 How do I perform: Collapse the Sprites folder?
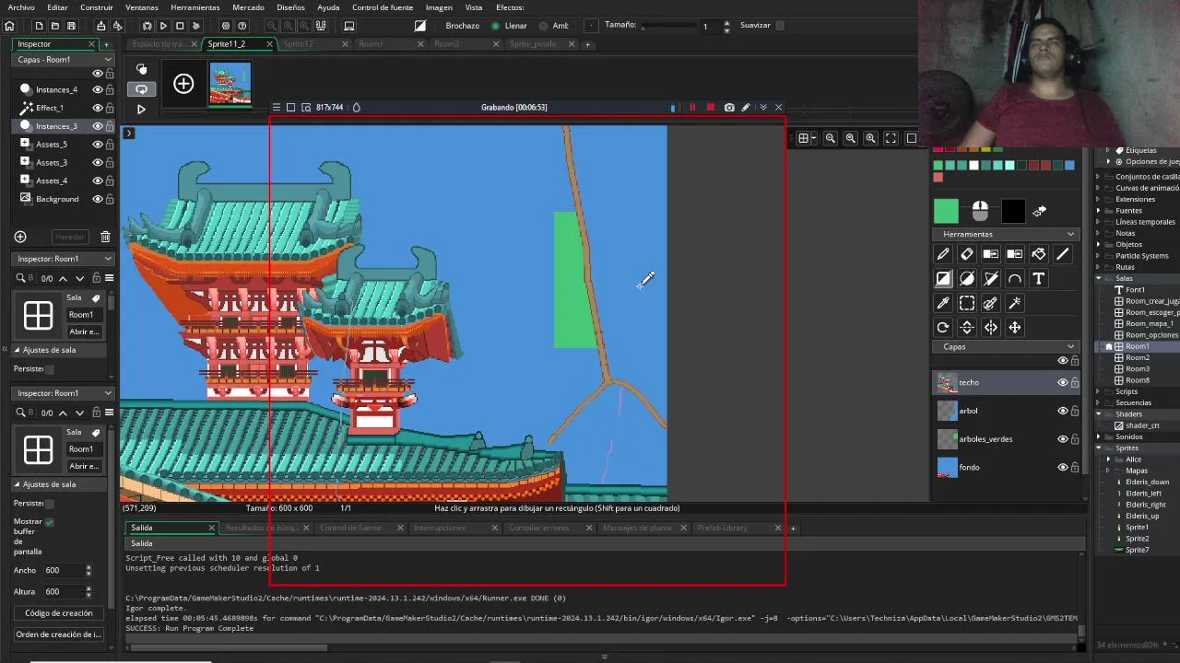point(1099,448)
